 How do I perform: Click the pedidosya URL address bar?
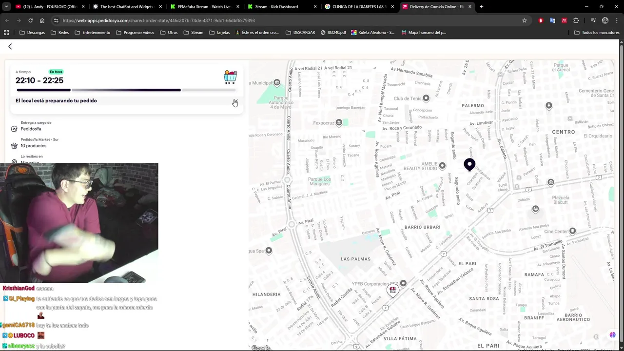[292, 20]
